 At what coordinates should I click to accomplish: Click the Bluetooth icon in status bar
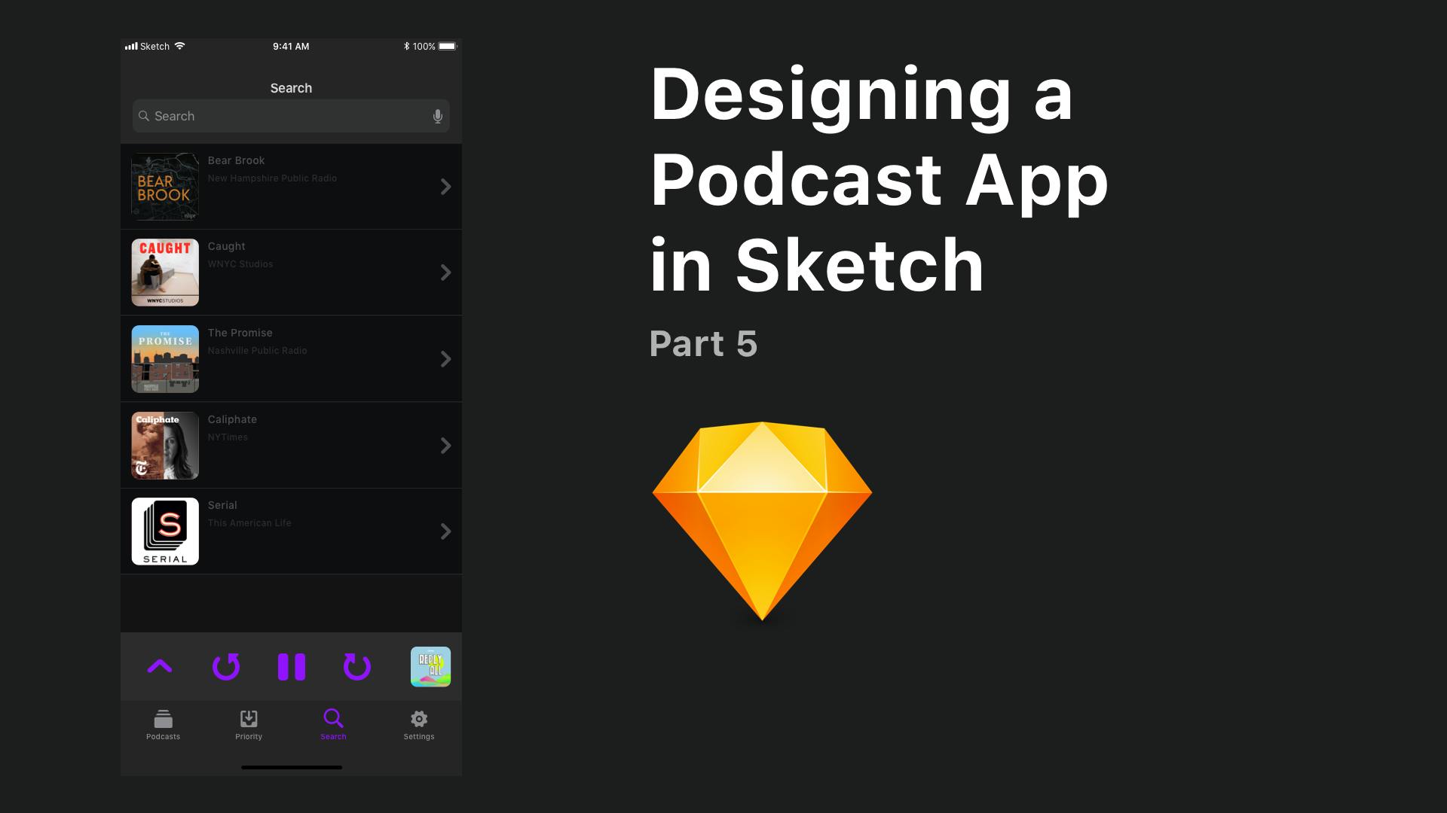406,46
